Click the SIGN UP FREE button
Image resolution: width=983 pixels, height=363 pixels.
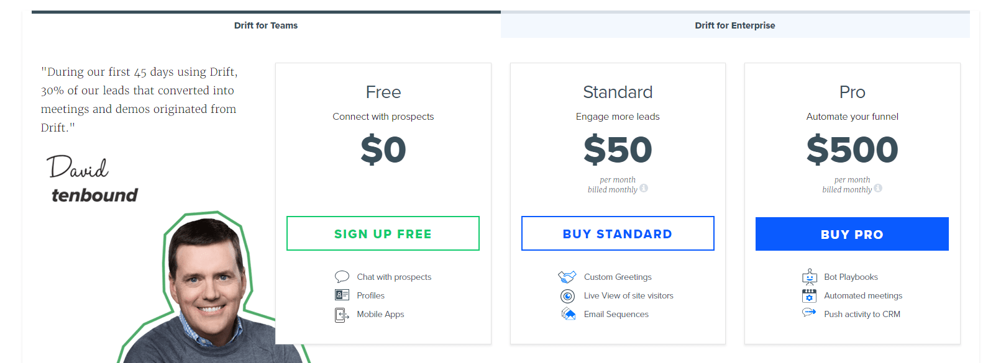[383, 233]
